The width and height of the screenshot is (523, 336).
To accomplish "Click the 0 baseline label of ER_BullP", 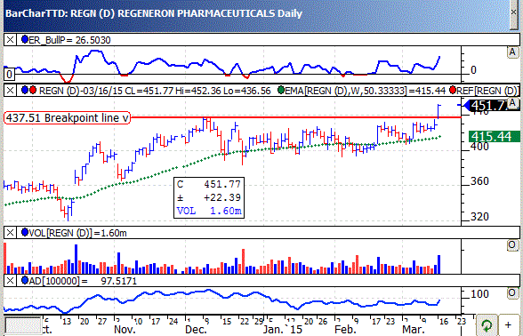I will pyautogui.click(x=9, y=74).
